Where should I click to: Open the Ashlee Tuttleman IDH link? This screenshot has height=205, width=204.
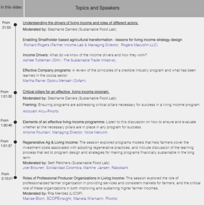click(x=69, y=60)
